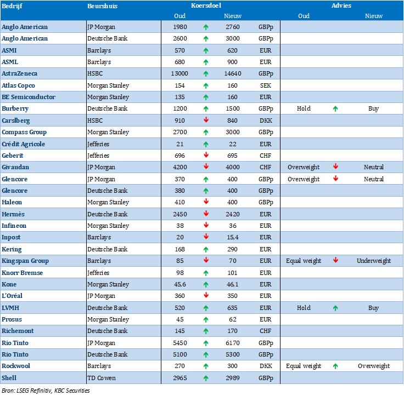Select the Prosus company name
The image size is (404, 396).
click(13, 319)
